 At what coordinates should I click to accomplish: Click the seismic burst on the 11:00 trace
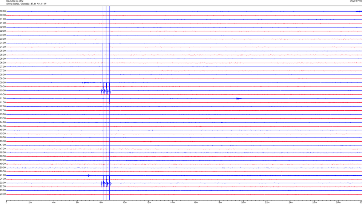pos(238,99)
